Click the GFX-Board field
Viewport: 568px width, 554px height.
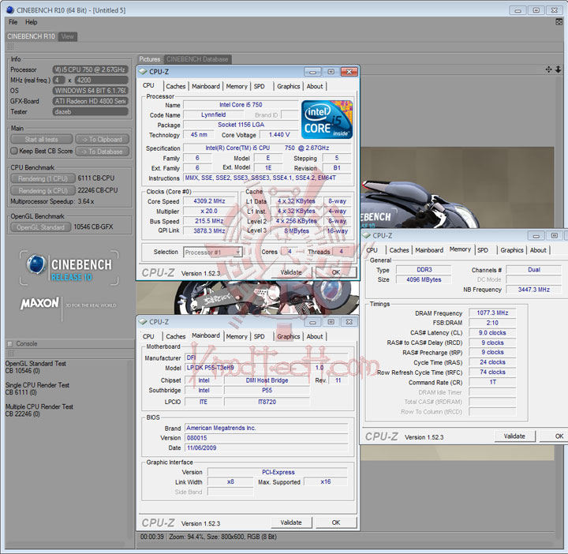tap(91, 101)
